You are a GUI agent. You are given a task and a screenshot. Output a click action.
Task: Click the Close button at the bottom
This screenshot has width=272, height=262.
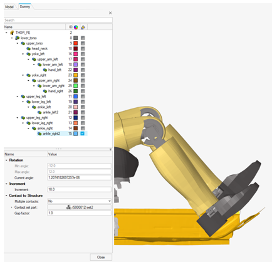click(x=101, y=257)
